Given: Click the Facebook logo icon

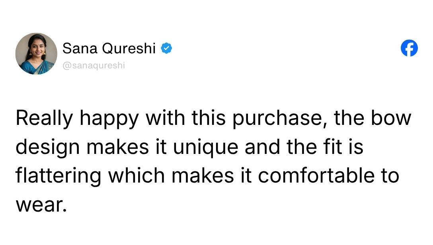Looking at the screenshot, I should click(409, 49).
